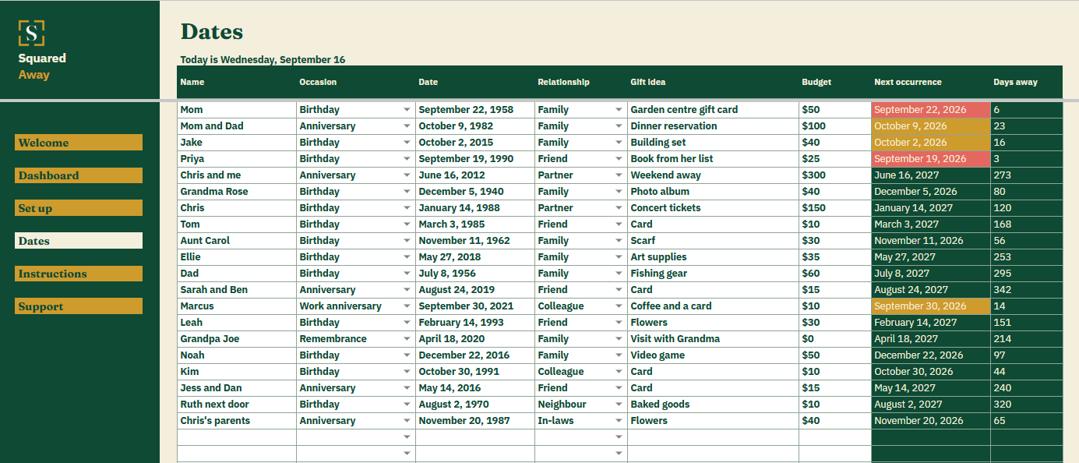1079x463 pixels.
Task: Select date cell 'July 8, 1956'
Action: [475, 274]
